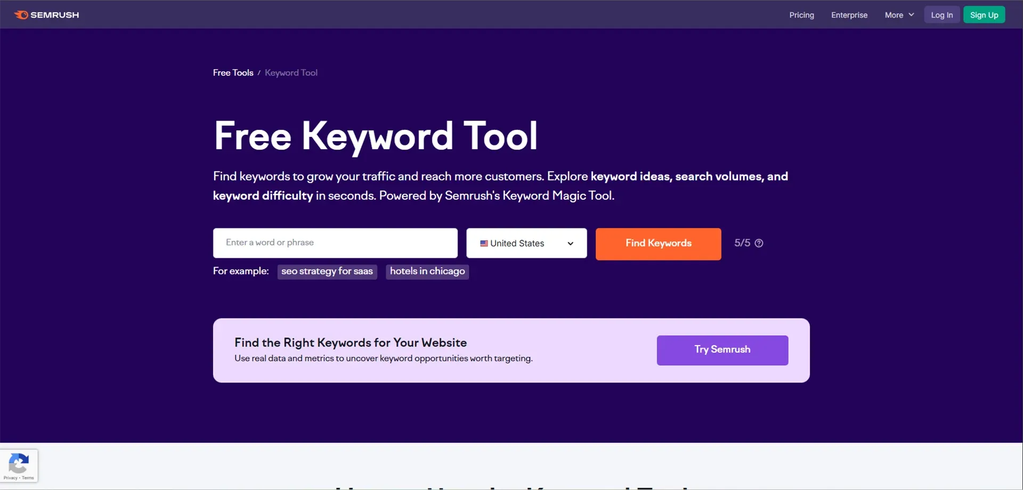Viewport: 1023px width, 490px height.
Task: Click the reCAPTCHA badge icon
Action: pyautogui.click(x=19, y=462)
